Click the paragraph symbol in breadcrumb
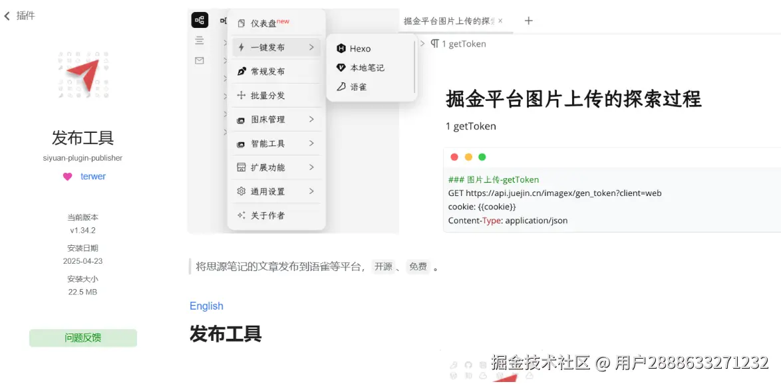The height and width of the screenshot is (384, 781). (x=435, y=44)
